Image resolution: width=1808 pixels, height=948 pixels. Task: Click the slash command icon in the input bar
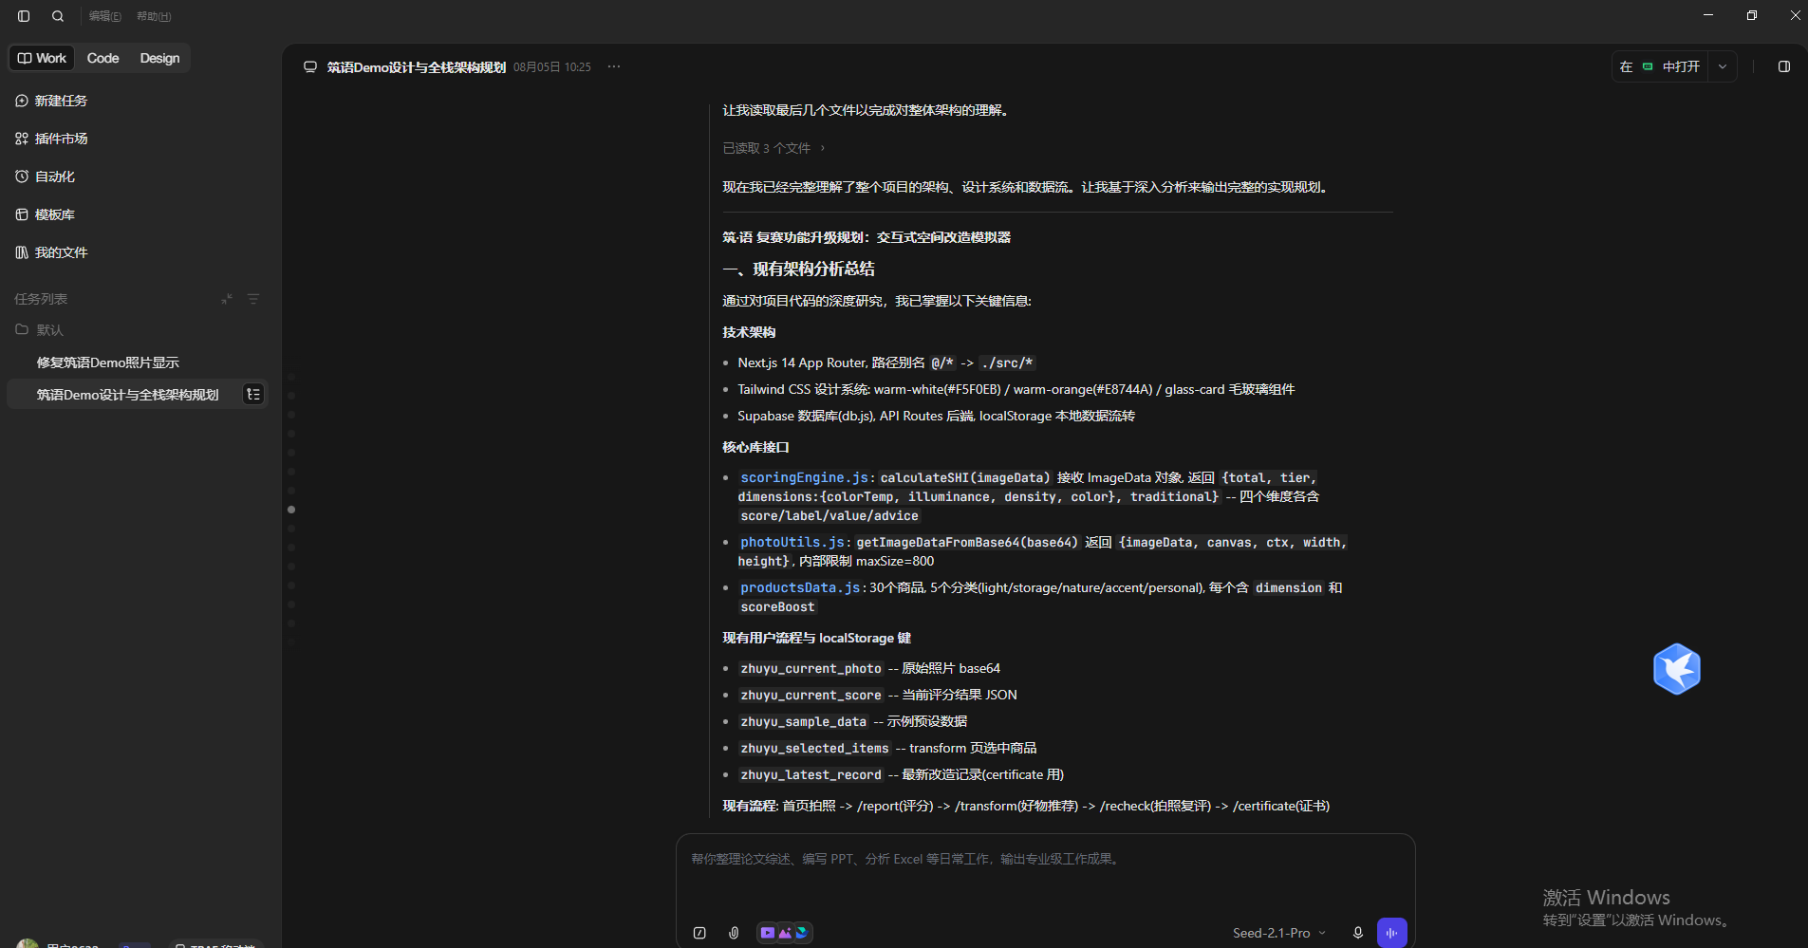699,933
